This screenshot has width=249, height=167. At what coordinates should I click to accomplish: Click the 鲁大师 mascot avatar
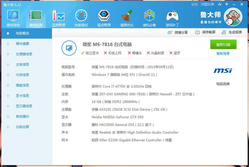(233, 17)
